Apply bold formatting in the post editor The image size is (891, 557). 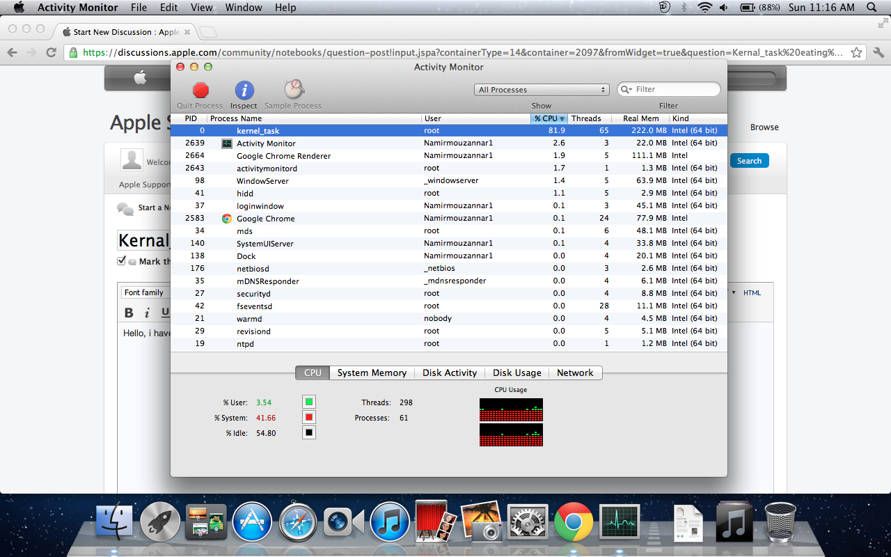(x=128, y=313)
